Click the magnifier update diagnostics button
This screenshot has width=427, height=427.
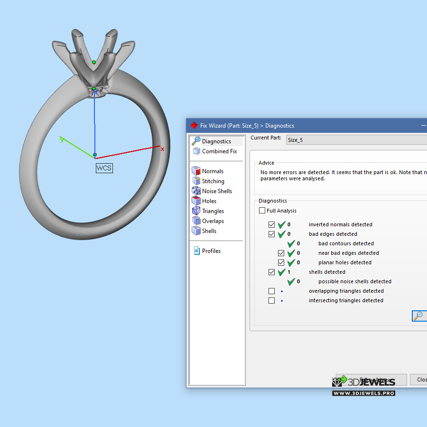point(419,316)
